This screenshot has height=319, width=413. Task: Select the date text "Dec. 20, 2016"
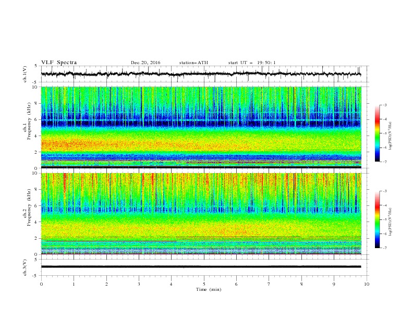(145, 63)
